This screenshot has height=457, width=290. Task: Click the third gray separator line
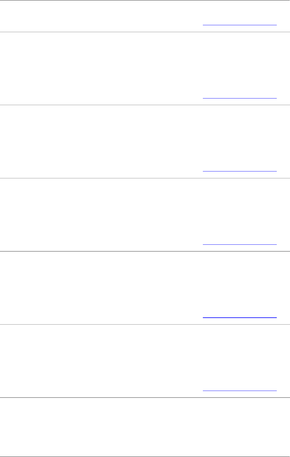(x=145, y=178)
